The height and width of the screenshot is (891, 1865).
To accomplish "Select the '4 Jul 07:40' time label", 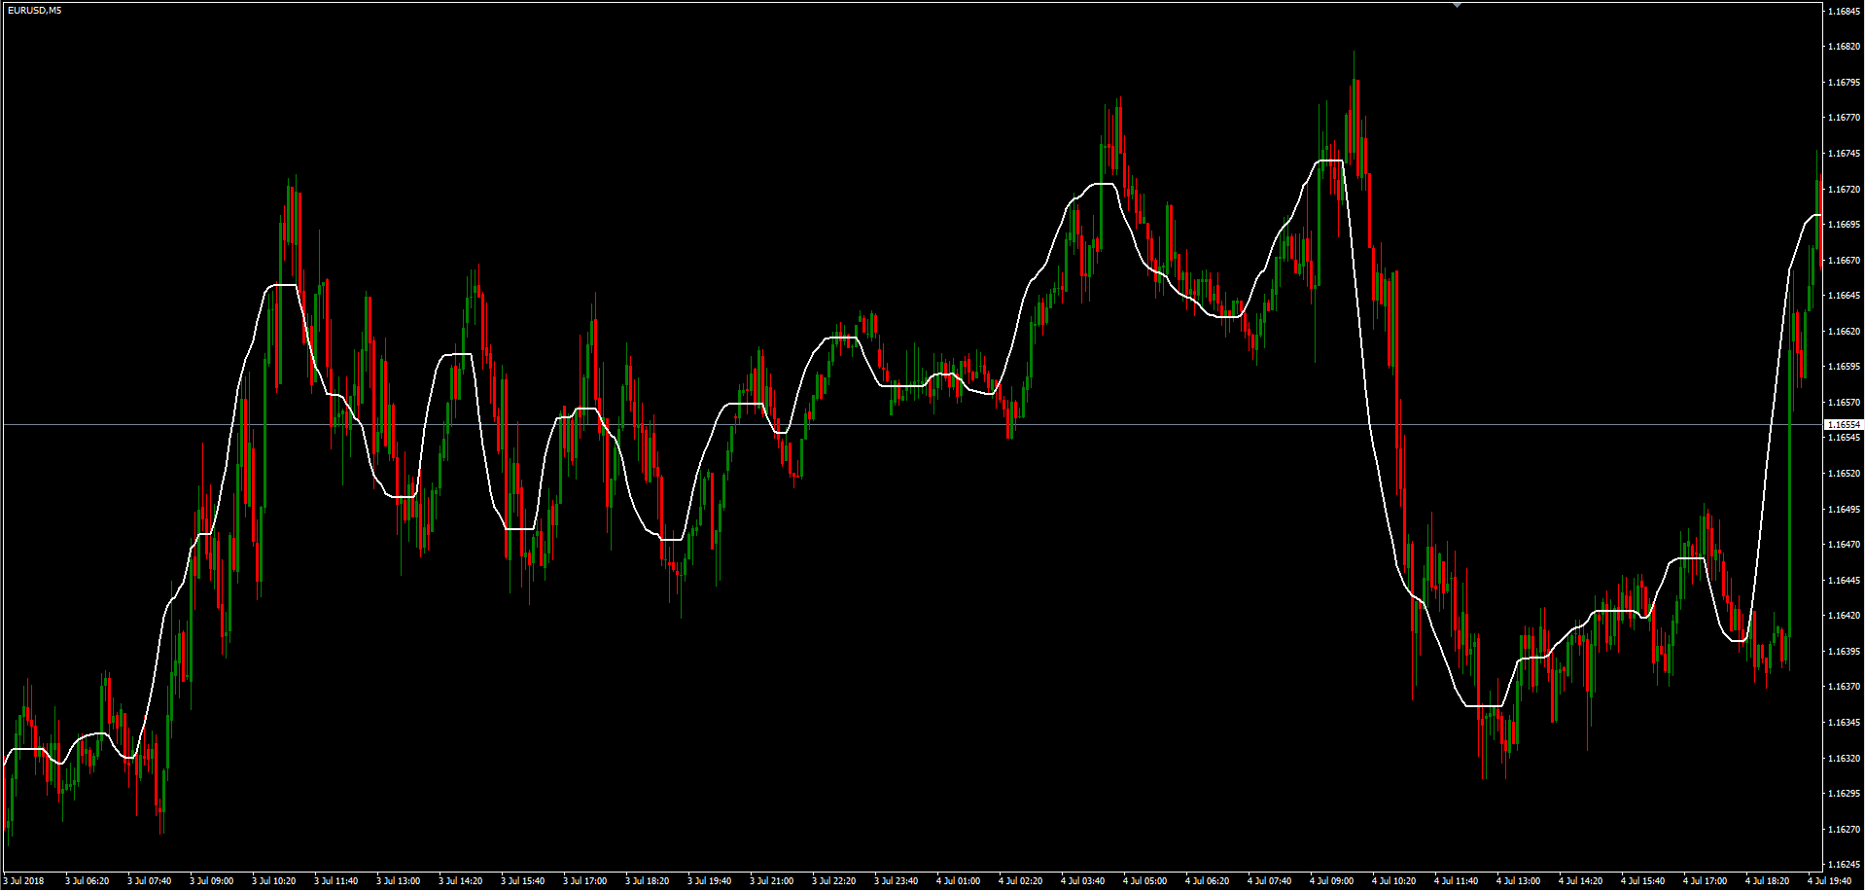I will coord(1269,881).
